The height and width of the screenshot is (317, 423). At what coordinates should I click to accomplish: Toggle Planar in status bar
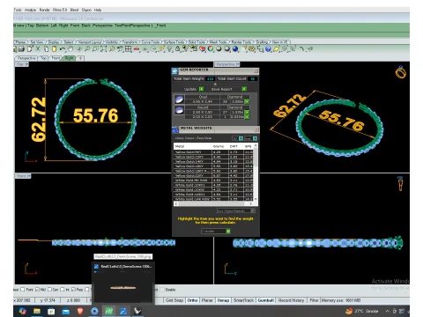(x=207, y=300)
